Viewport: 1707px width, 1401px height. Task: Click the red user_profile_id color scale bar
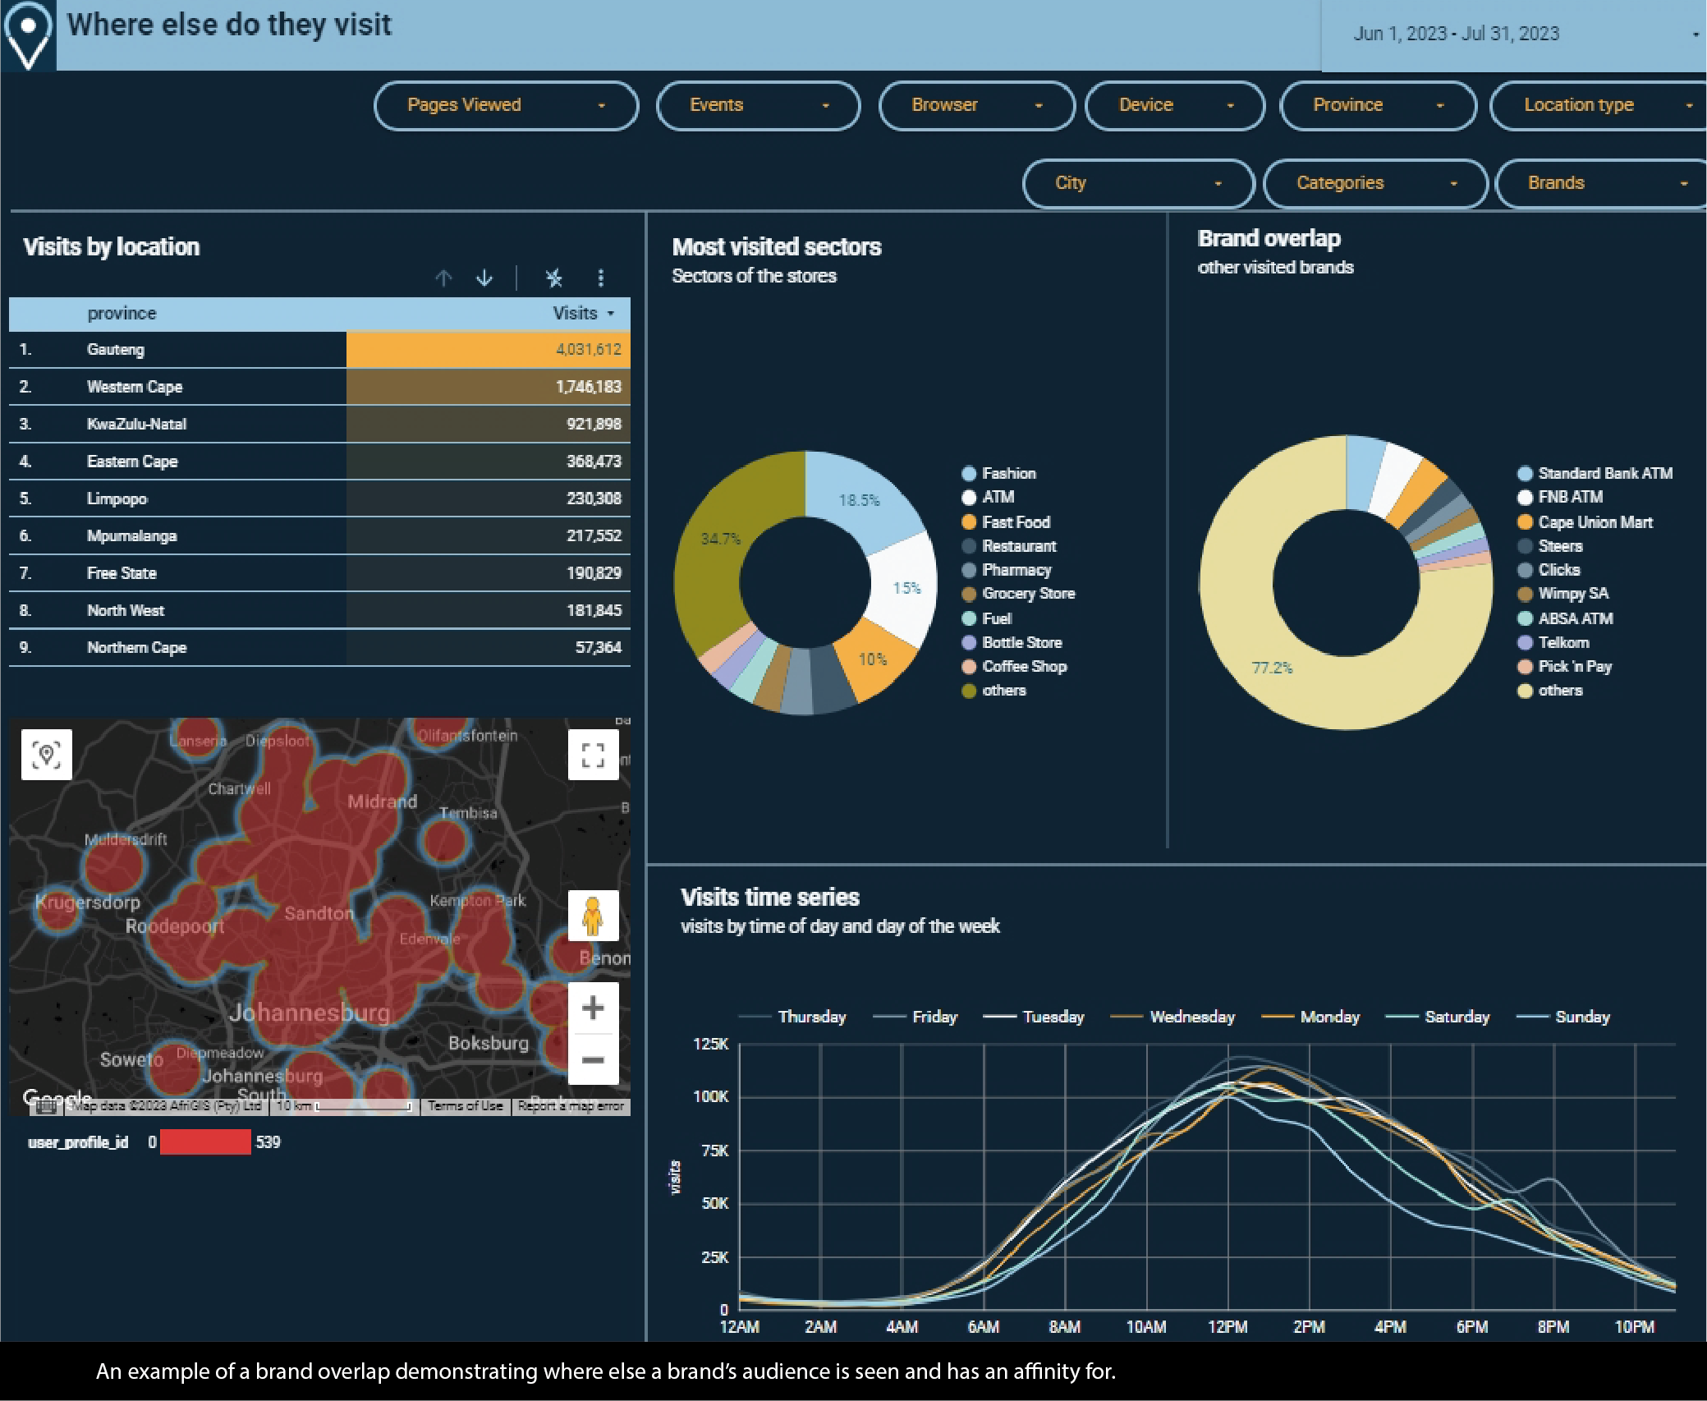coord(205,1142)
